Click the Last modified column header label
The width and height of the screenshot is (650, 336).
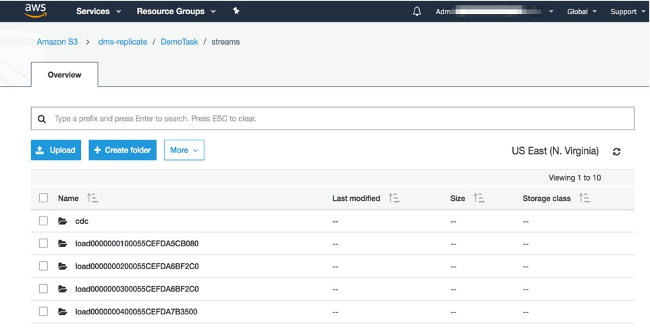tap(356, 198)
